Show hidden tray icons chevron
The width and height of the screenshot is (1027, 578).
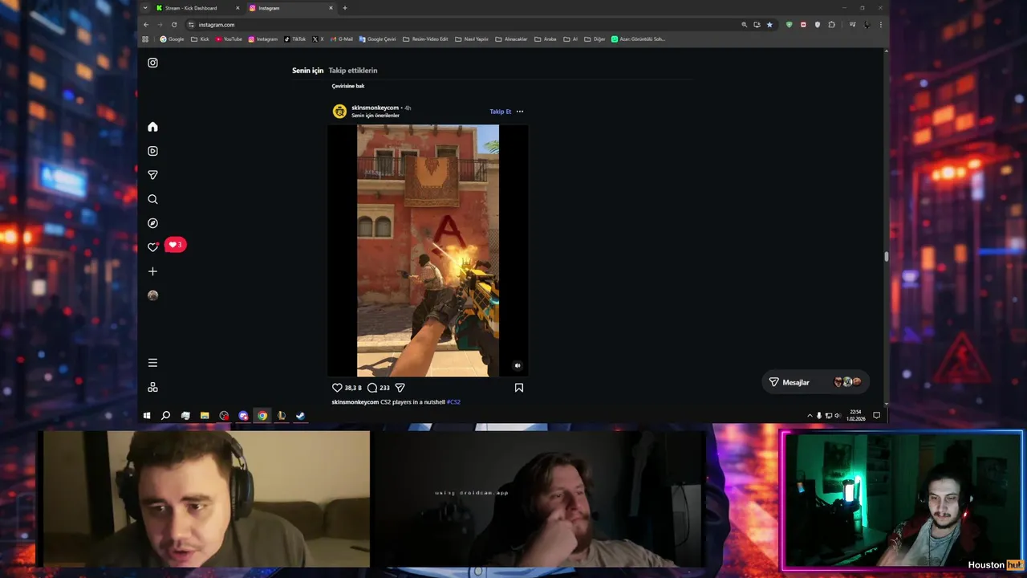pyautogui.click(x=810, y=416)
